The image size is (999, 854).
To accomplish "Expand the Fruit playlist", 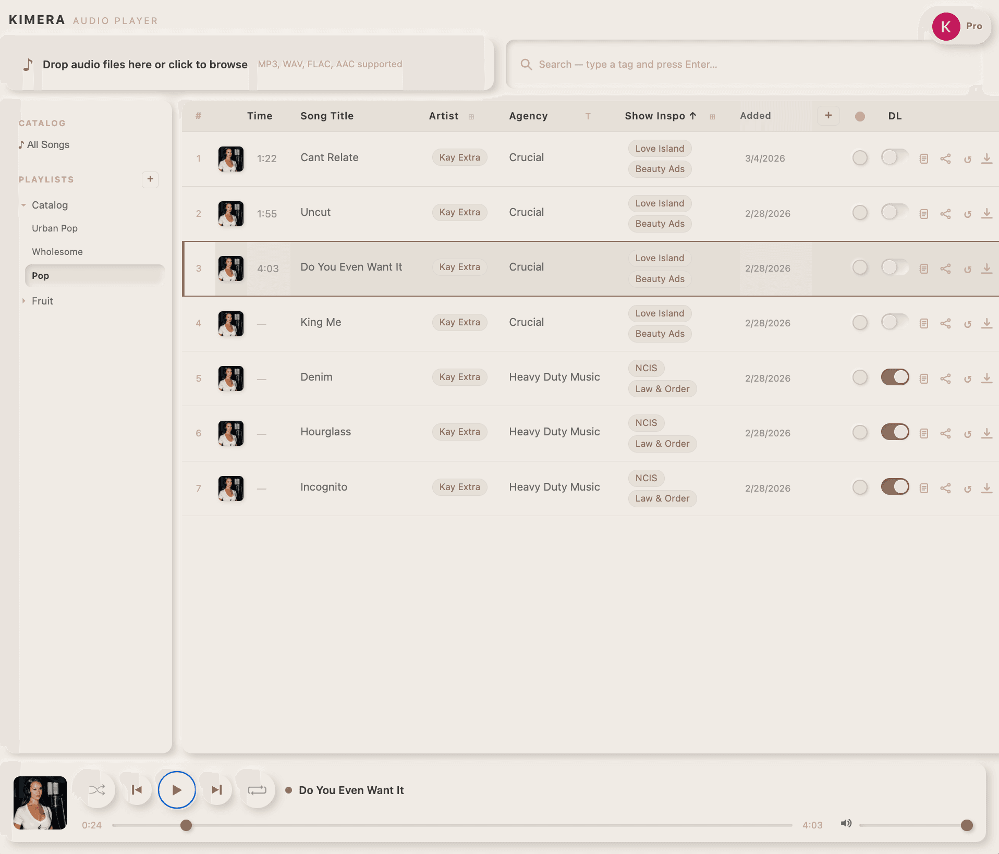I will (24, 301).
